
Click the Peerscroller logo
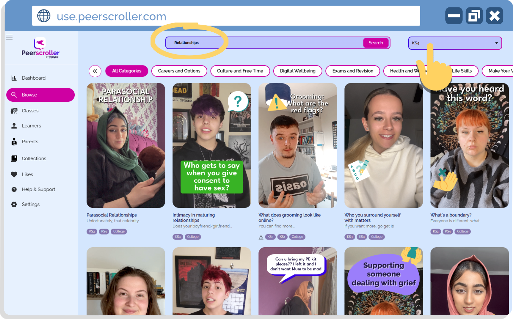[41, 48]
